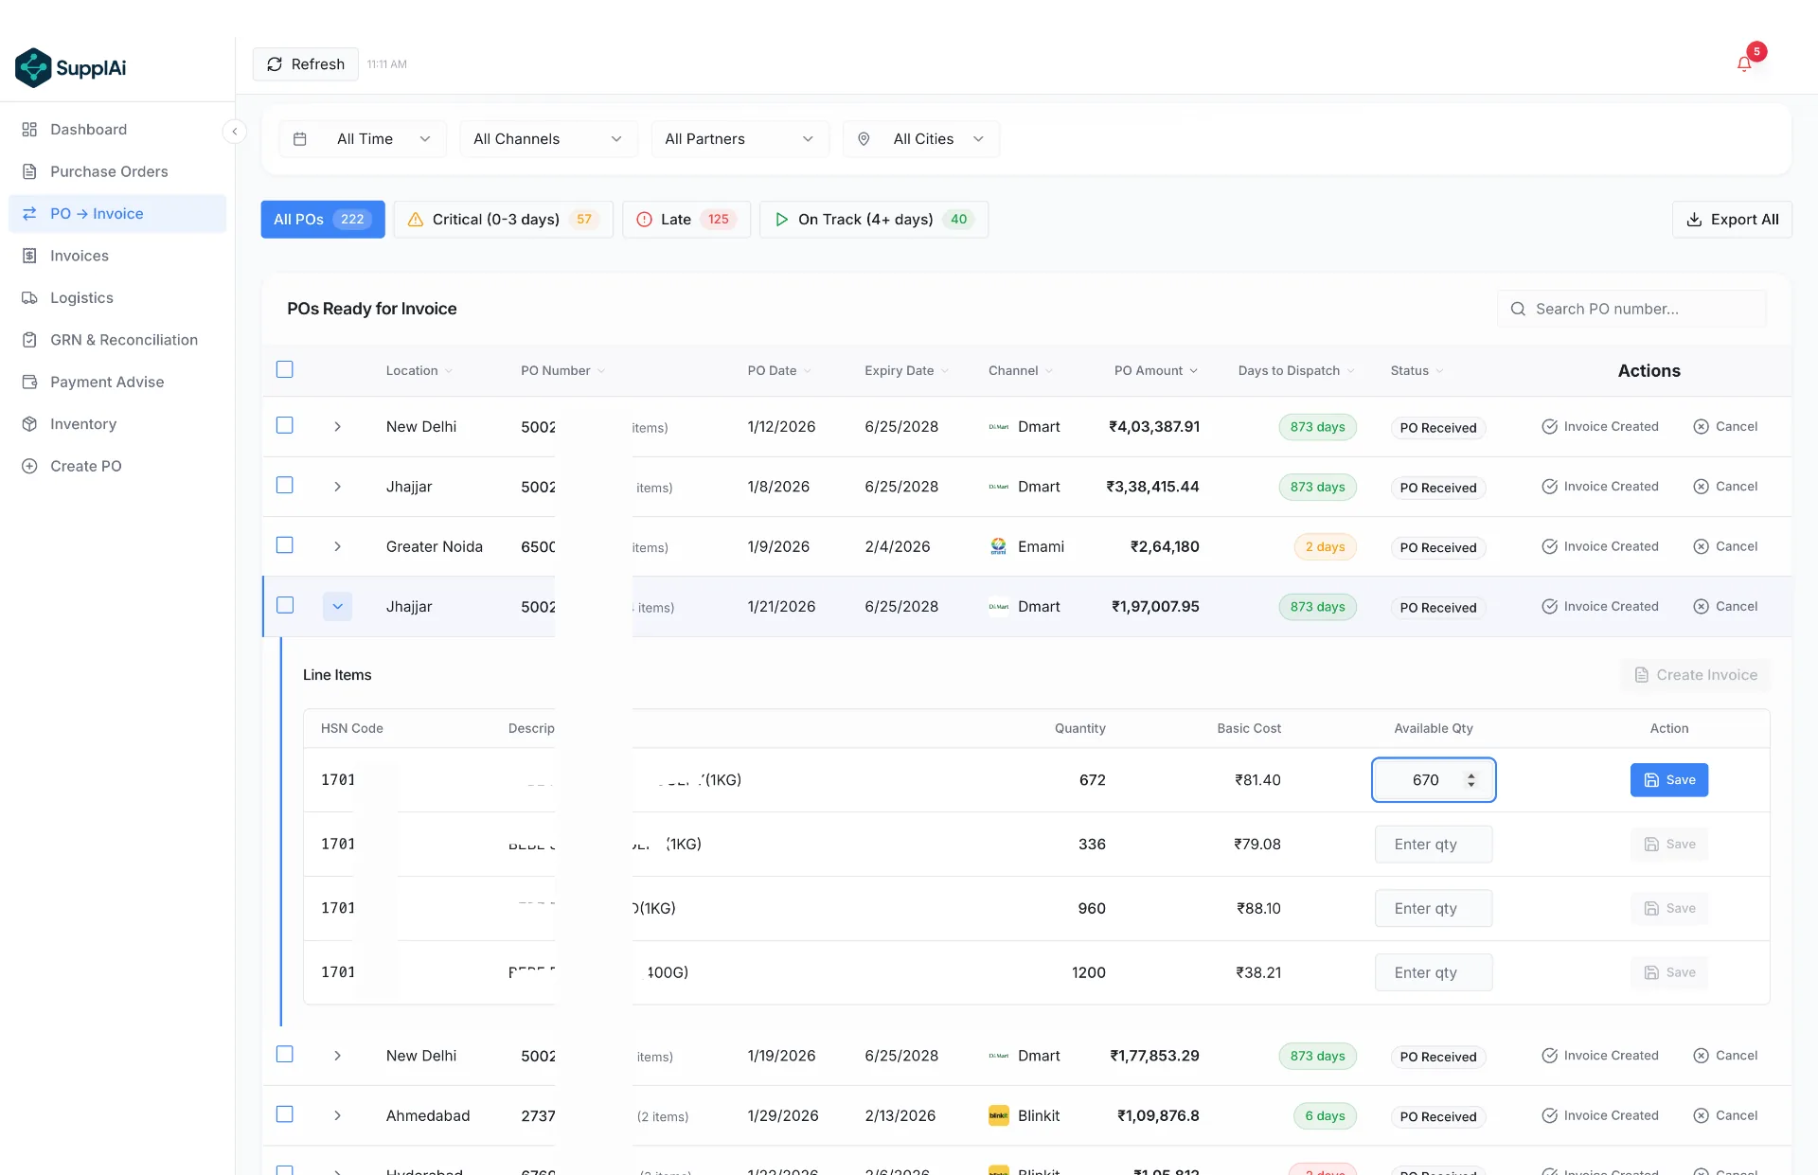
Task: Cancel the ₹3,38,415.44 Jhajjar PO
Action: 1725,487
